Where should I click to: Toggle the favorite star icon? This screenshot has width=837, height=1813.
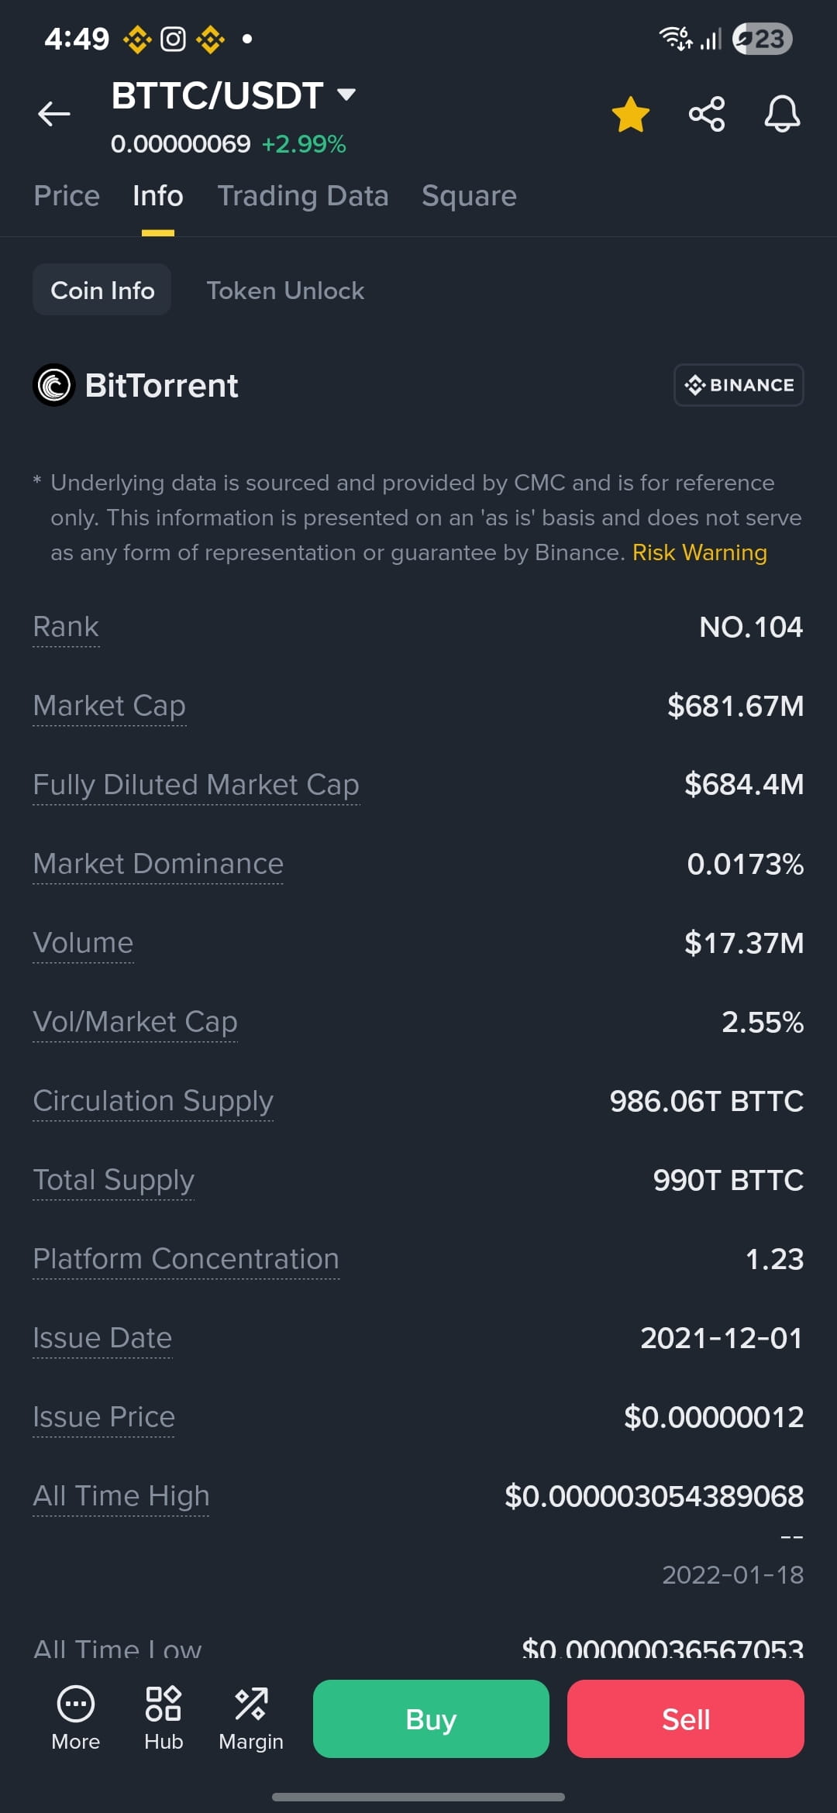[x=630, y=114]
